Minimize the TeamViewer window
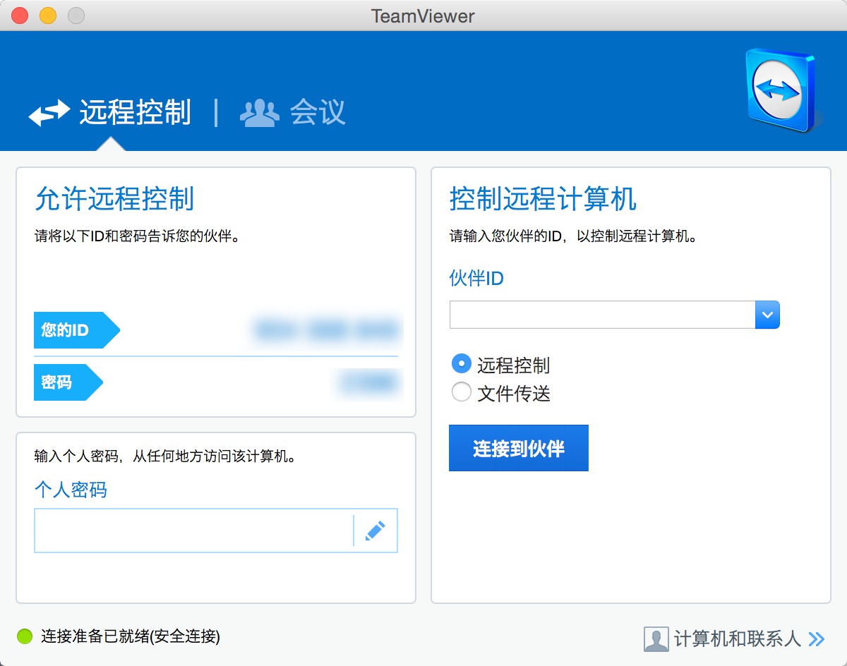847x666 pixels. point(47,16)
